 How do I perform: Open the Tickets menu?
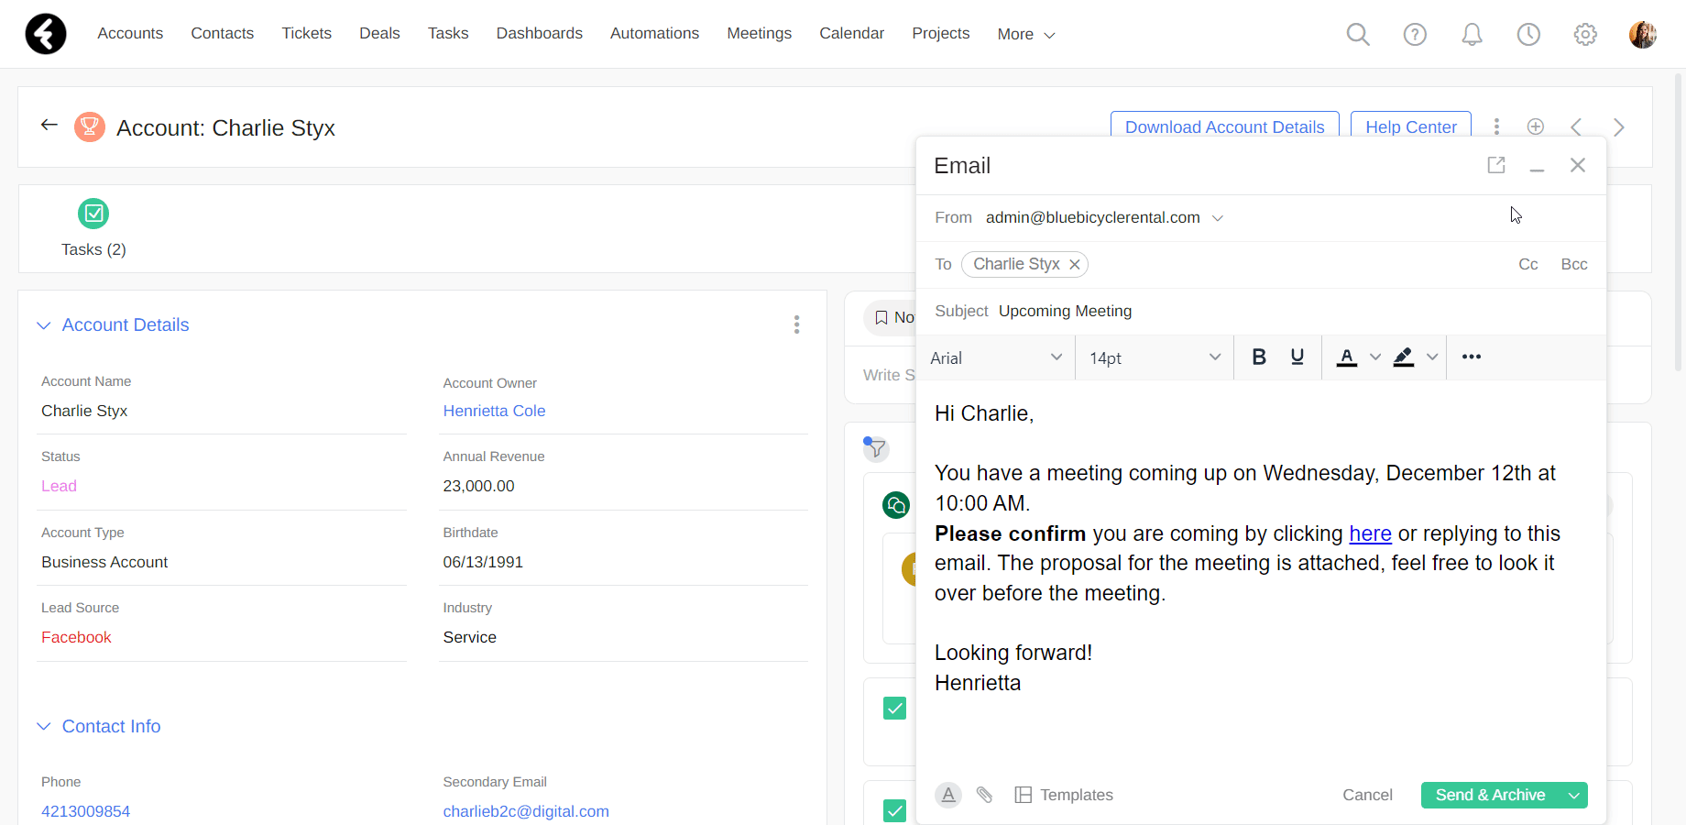[x=306, y=33]
